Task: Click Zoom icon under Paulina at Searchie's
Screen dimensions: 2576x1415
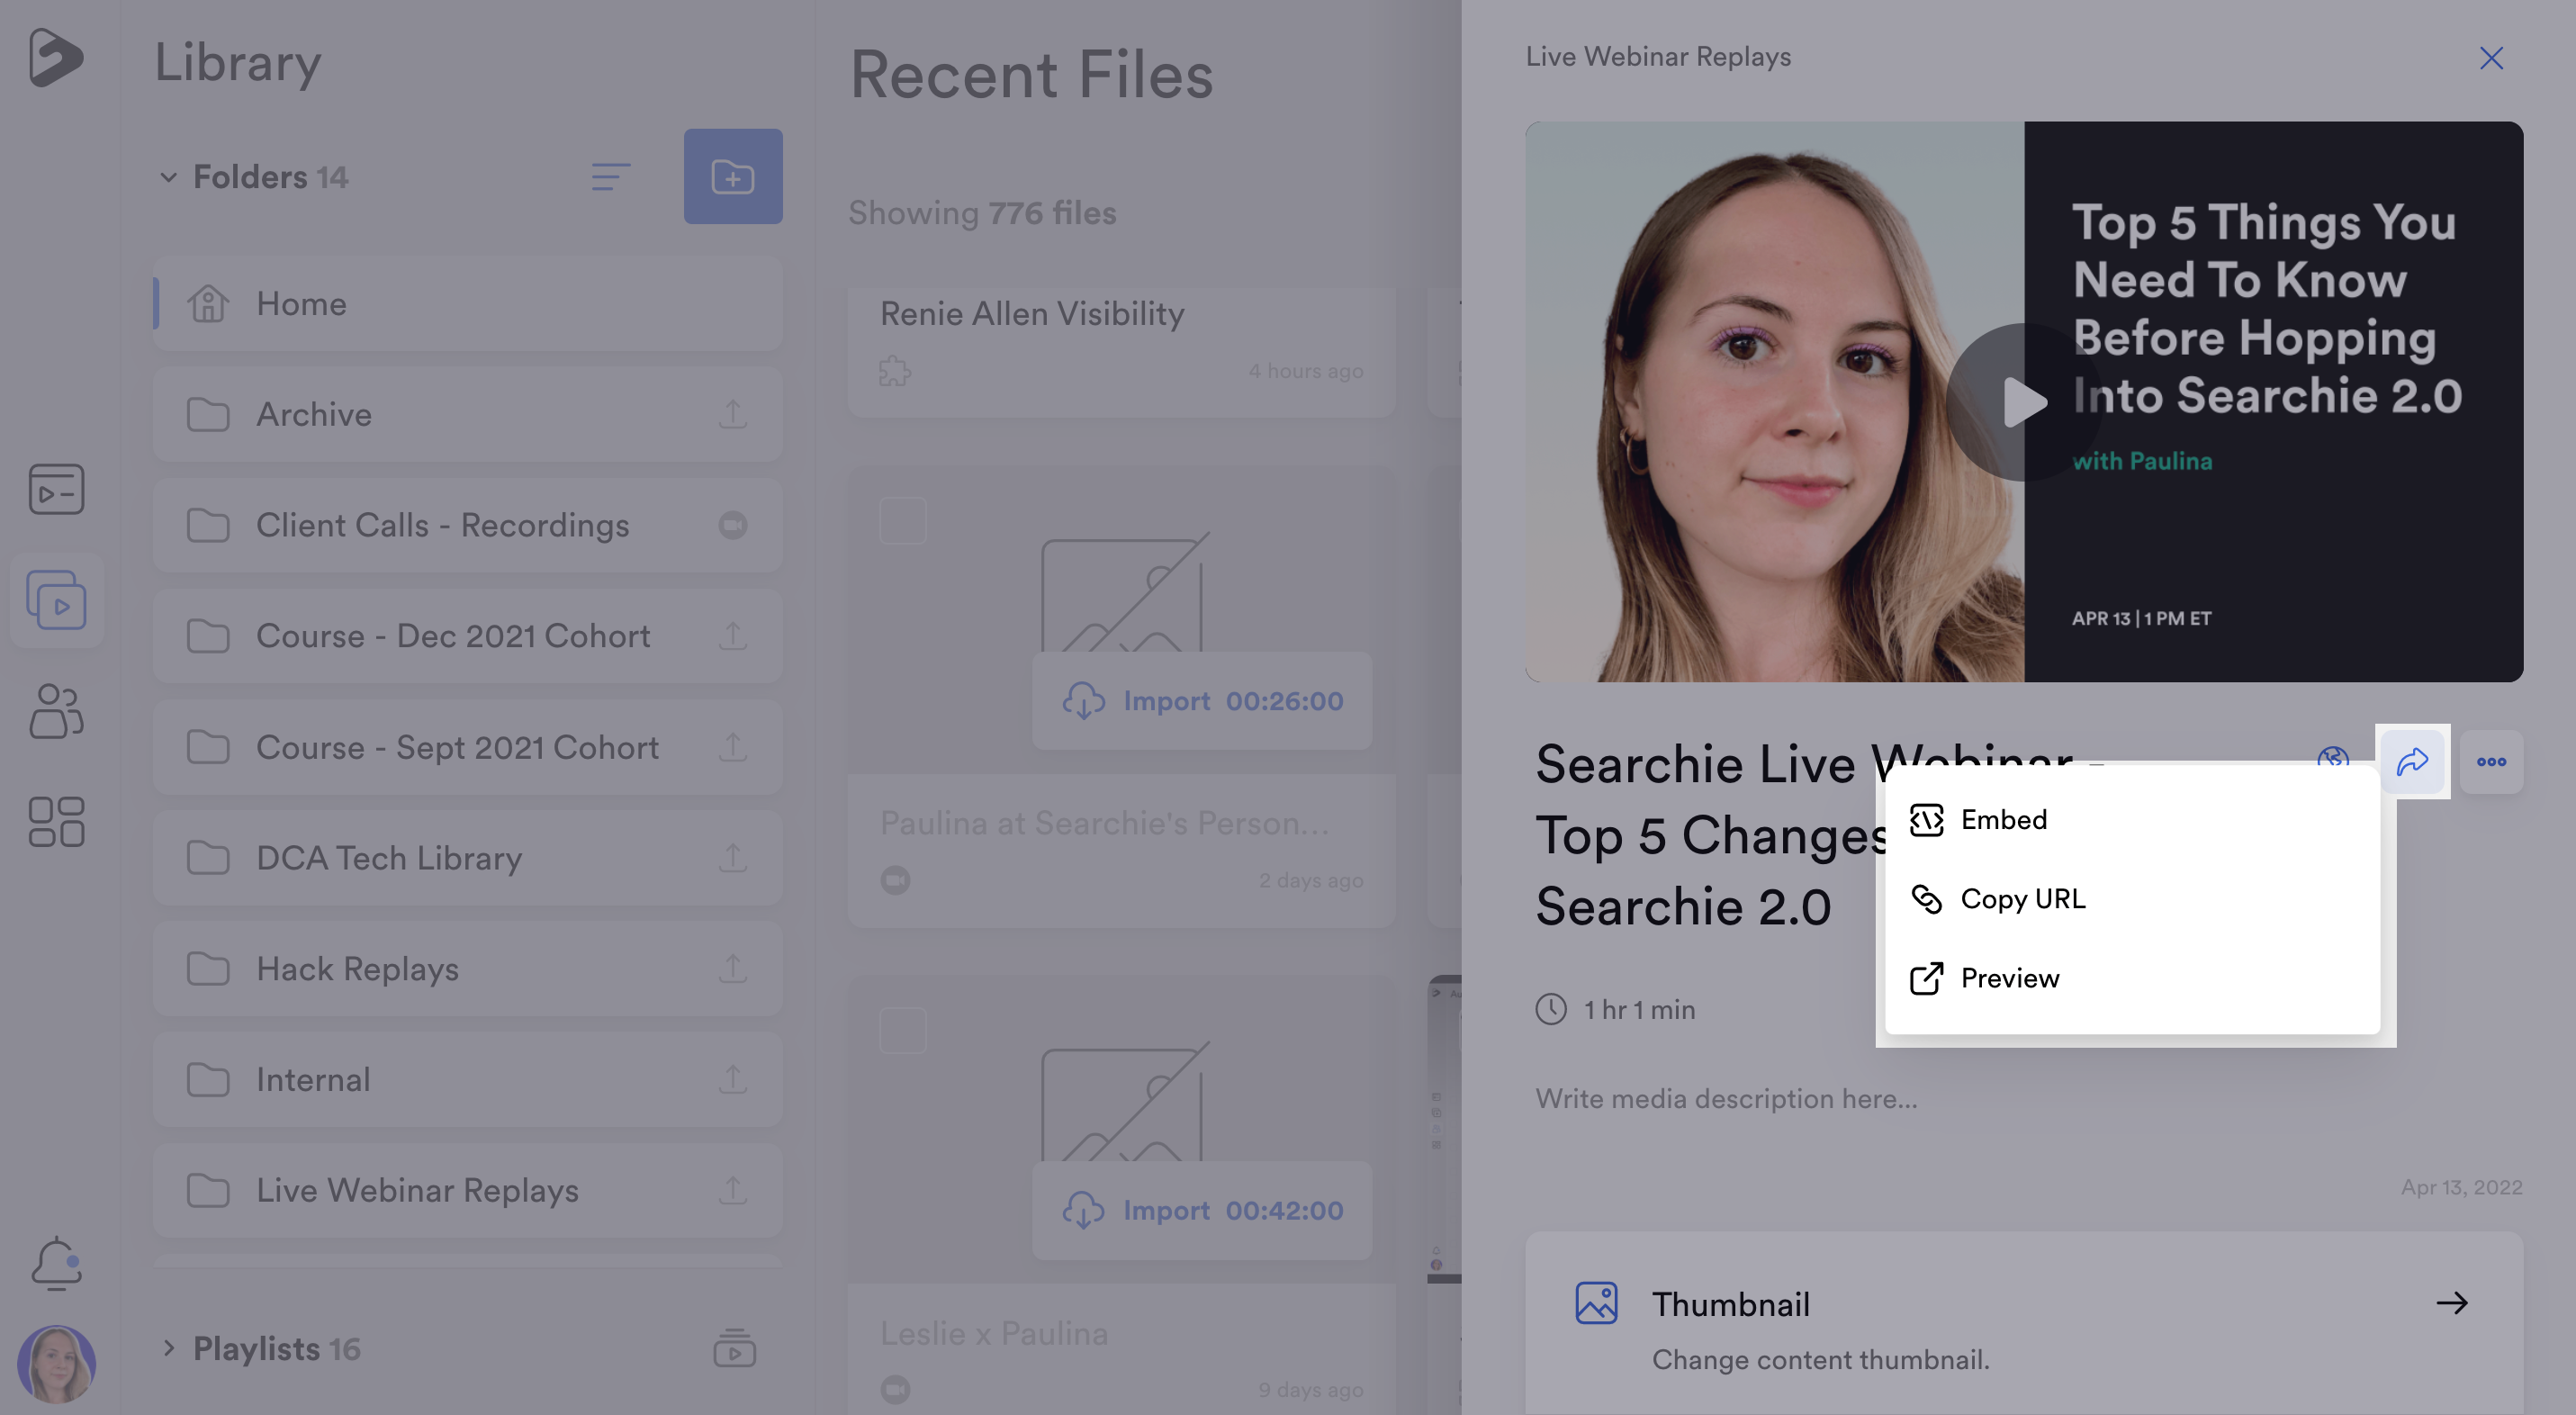Action: pos(895,880)
